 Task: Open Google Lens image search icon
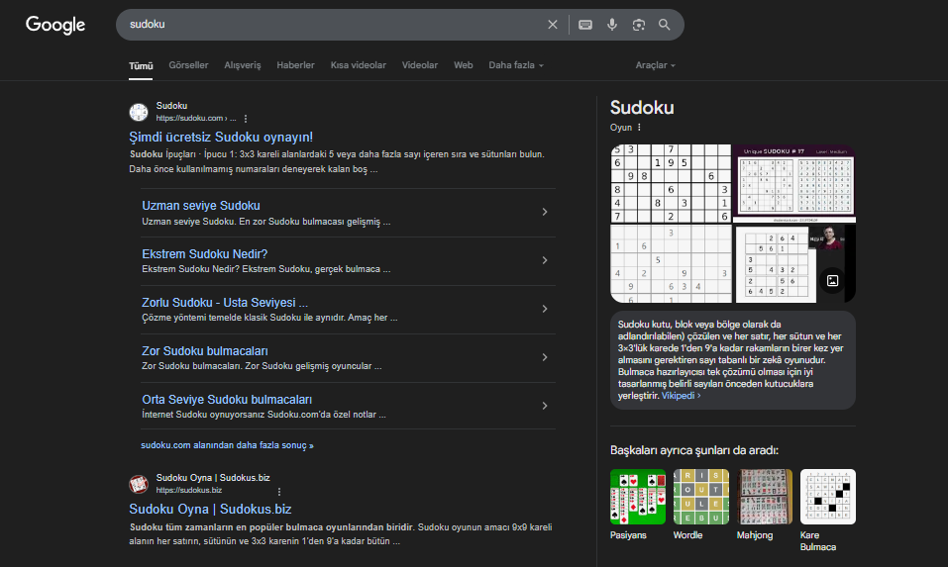tap(639, 25)
